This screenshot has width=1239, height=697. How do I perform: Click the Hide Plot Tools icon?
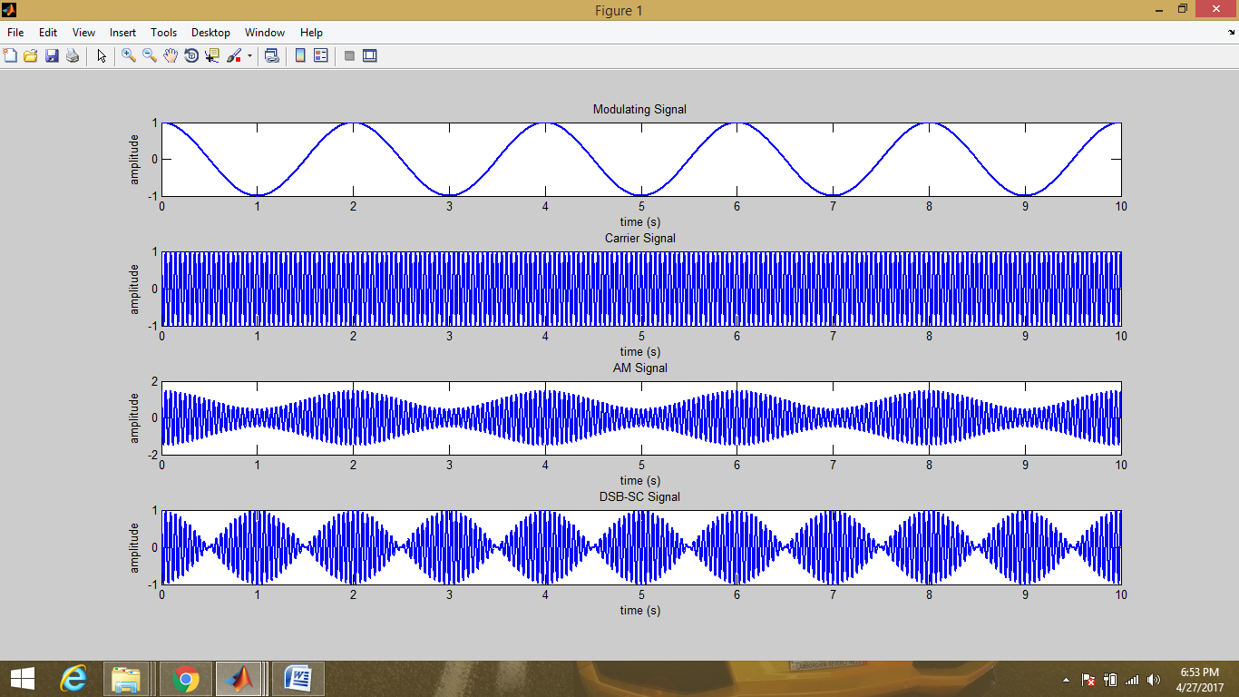[349, 55]
